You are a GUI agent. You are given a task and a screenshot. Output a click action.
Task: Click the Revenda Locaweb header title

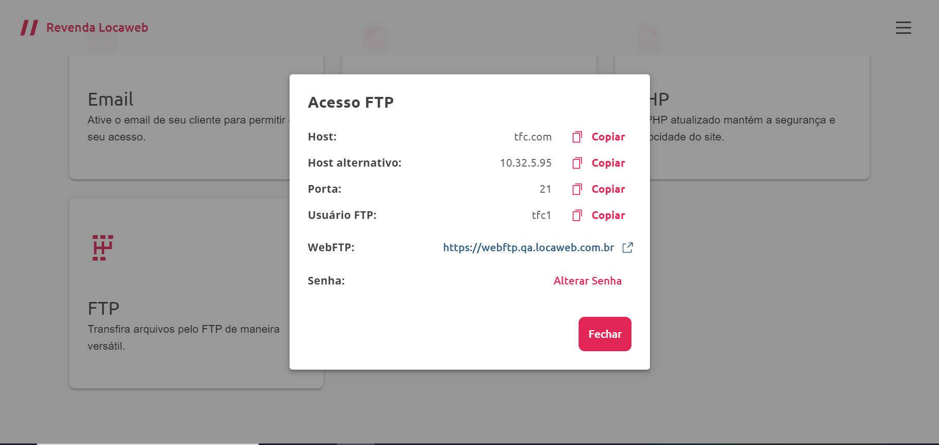[x=97, y=28]
